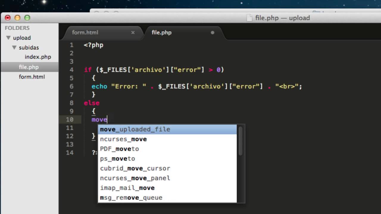Choose msg_remove_queue autocomplete suggestion
Viewport: 381px width, 214px height.
167,198
